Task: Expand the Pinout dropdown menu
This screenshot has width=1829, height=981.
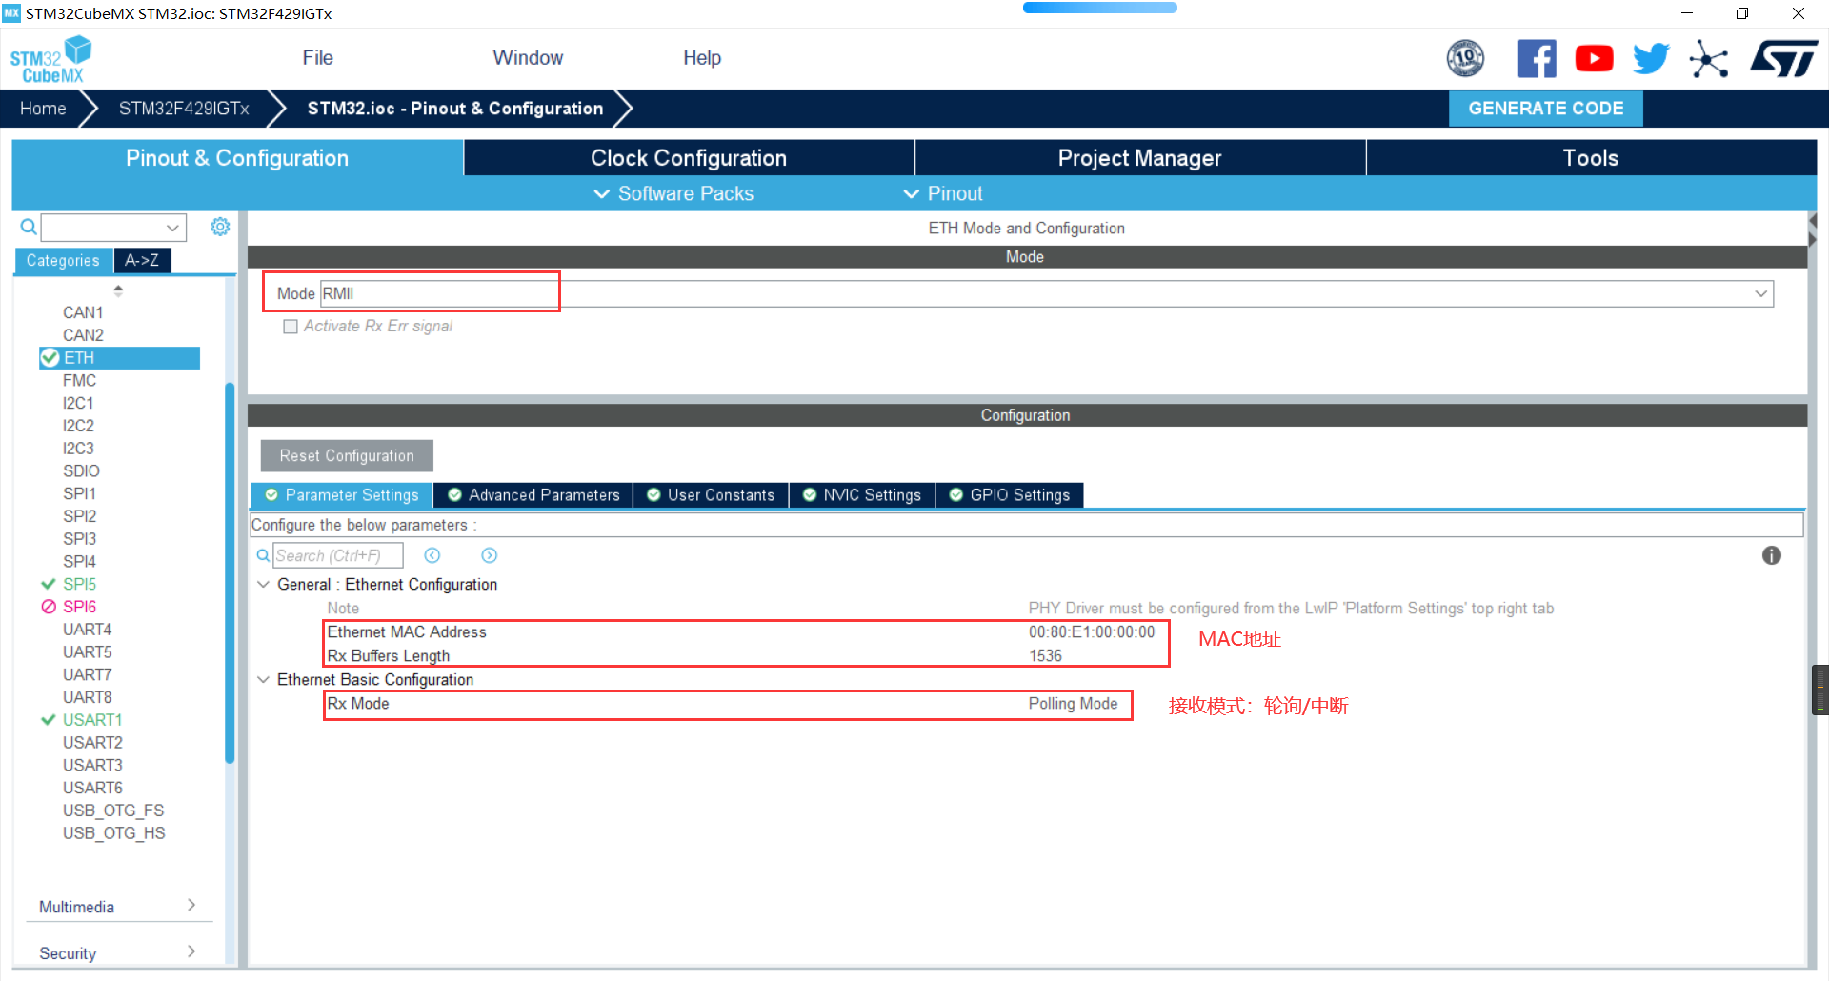Action: 943,193
